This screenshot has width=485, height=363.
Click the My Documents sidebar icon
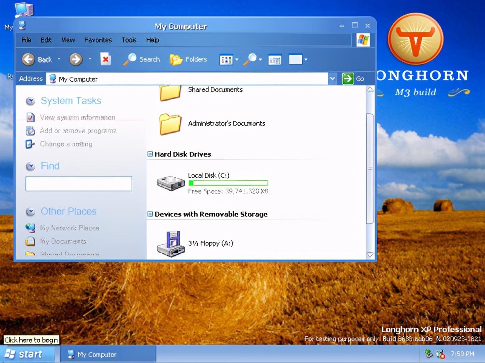pyautogui.click(x=30, y=241)
